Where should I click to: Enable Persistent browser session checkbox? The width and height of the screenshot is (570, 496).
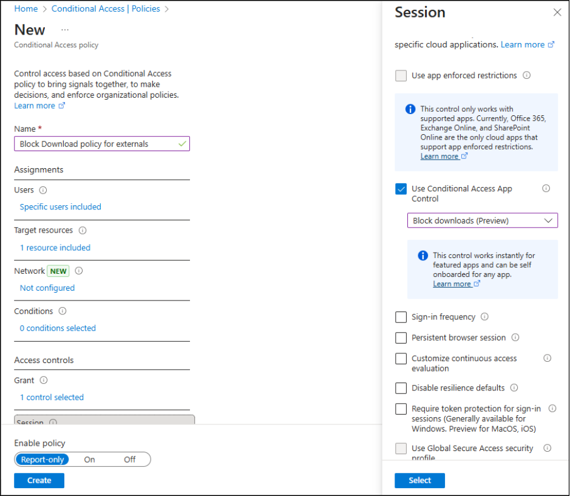[x=401, y=338]
